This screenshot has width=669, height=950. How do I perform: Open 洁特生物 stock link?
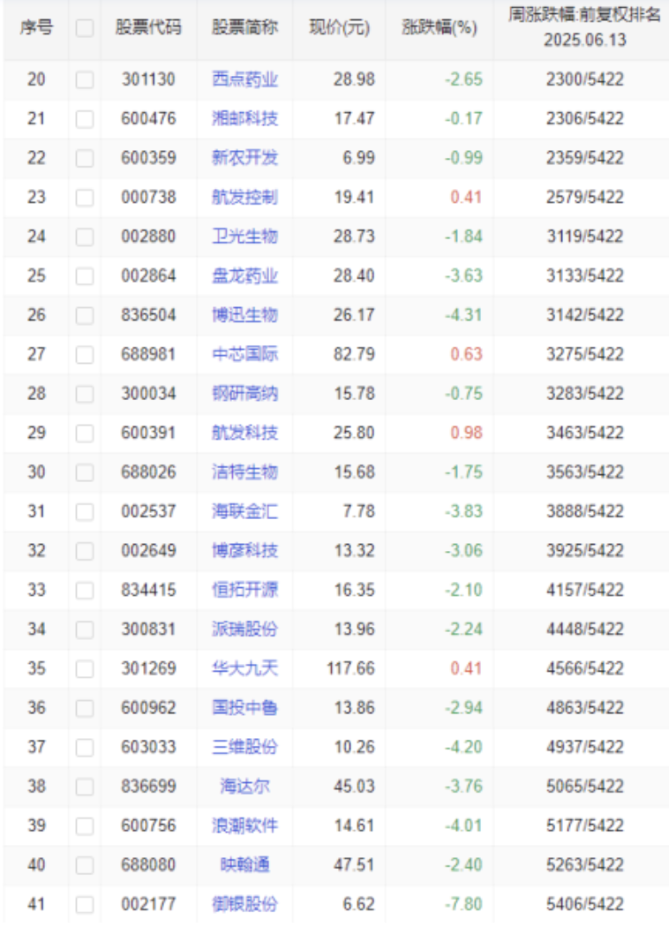[x=244, y=472]
